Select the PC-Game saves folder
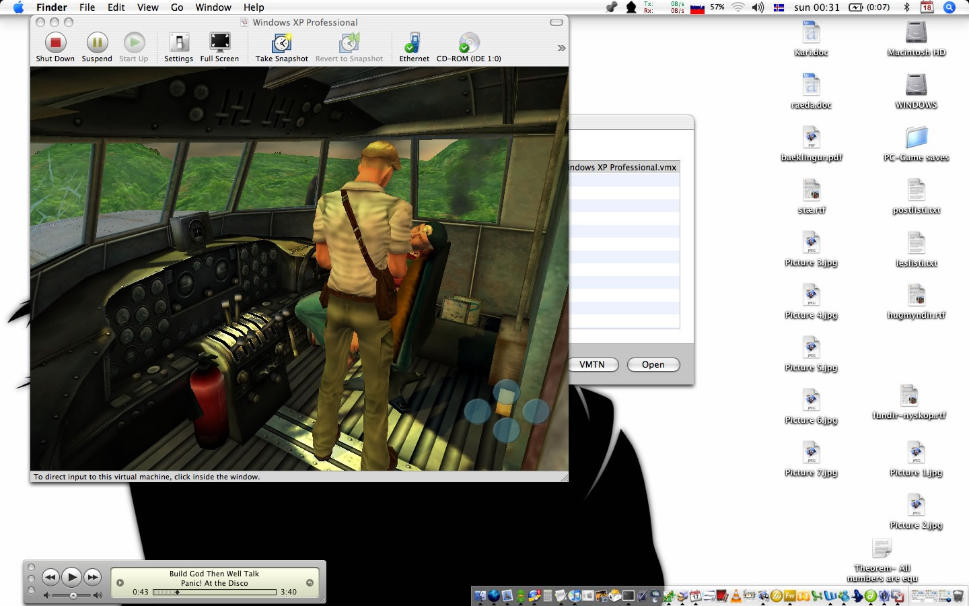Image resolution: width=969 pixels, height=606 pixels. [x=916, y=143]
